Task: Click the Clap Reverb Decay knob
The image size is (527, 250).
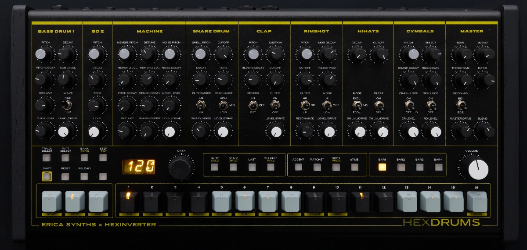Action: 253,79
